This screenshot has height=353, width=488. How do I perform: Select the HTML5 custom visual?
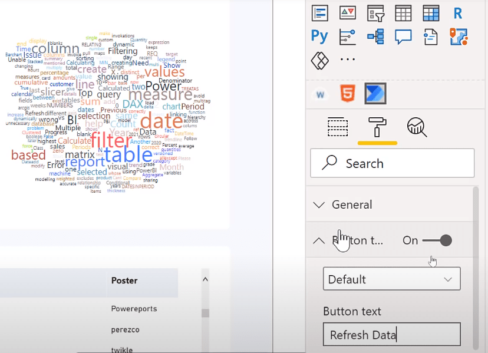pos(348,93)
